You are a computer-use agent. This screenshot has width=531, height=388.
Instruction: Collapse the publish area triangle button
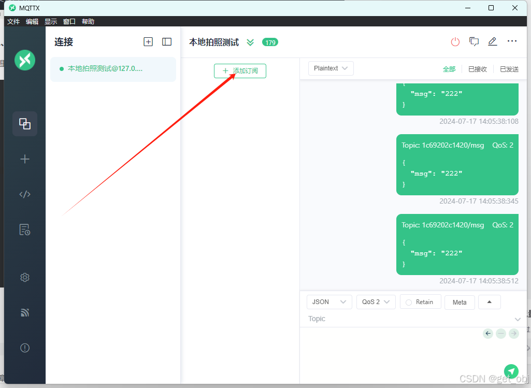coord(490,302)
